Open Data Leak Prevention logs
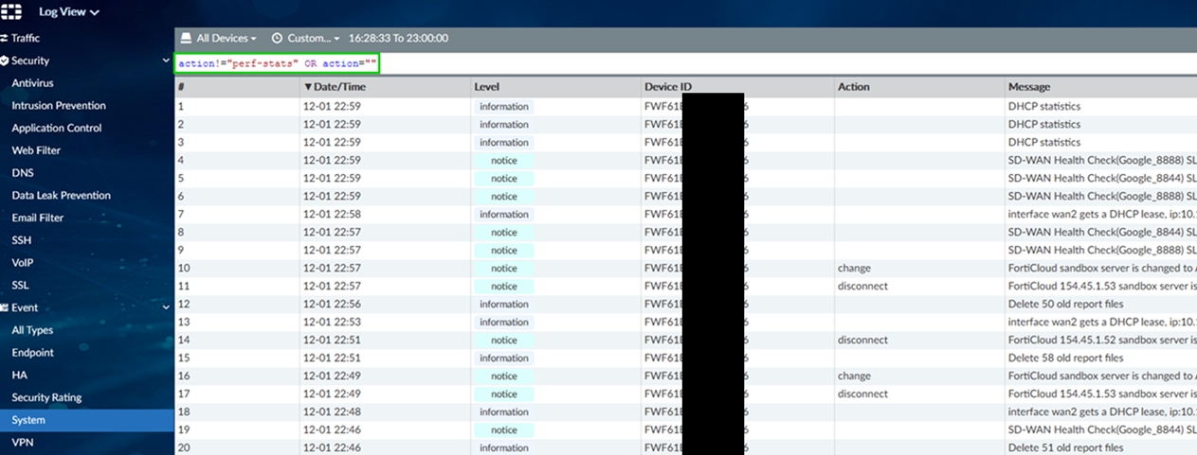Image resolution: width=1197 pixels, height=455 pixels. [61, 195]
